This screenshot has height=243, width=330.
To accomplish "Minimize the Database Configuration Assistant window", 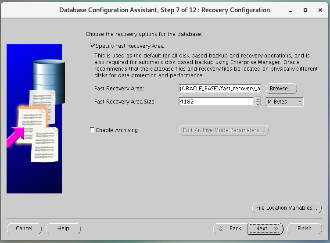I will click(291, 11).
